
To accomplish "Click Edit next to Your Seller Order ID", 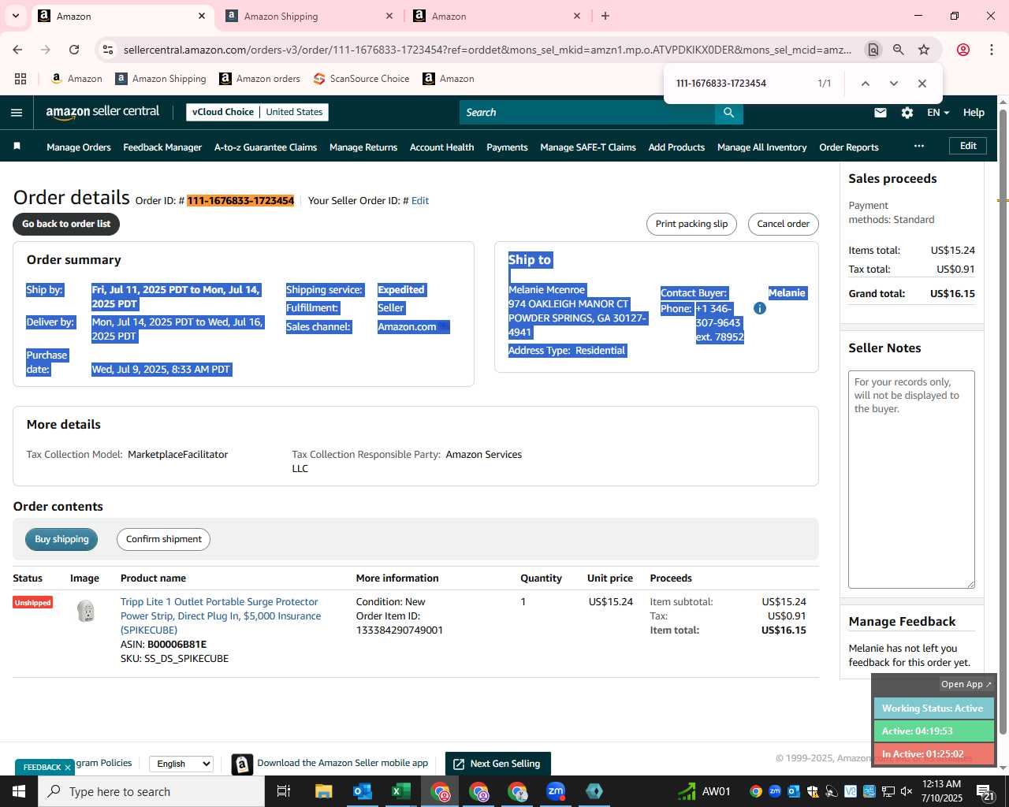I will pos(420,201).
